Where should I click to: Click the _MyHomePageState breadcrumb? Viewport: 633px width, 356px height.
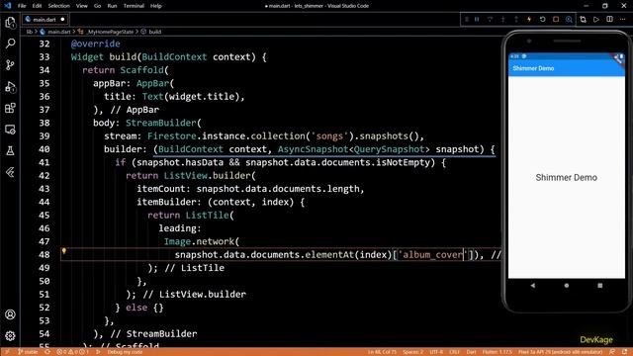pos(110,32)
